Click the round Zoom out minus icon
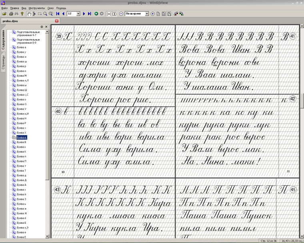Viewport: 304px width, 243px height. click(x=121, y=14)
